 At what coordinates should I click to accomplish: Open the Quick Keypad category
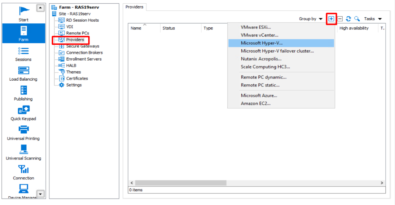coord(23,113)
